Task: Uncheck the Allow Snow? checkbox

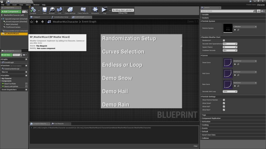Action: (224, 103)
